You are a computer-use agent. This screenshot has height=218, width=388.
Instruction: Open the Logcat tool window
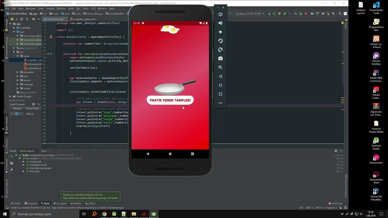point(61,203)
